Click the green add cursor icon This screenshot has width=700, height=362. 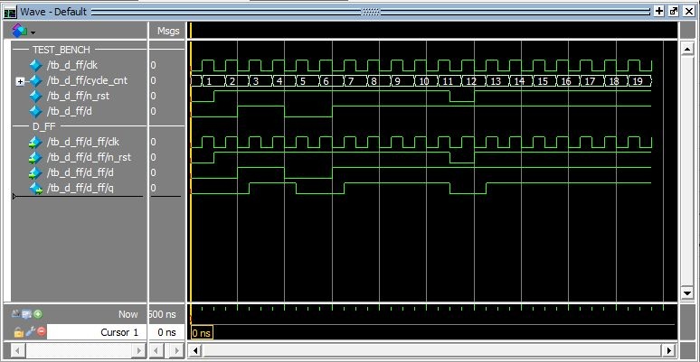click(39, 314)
